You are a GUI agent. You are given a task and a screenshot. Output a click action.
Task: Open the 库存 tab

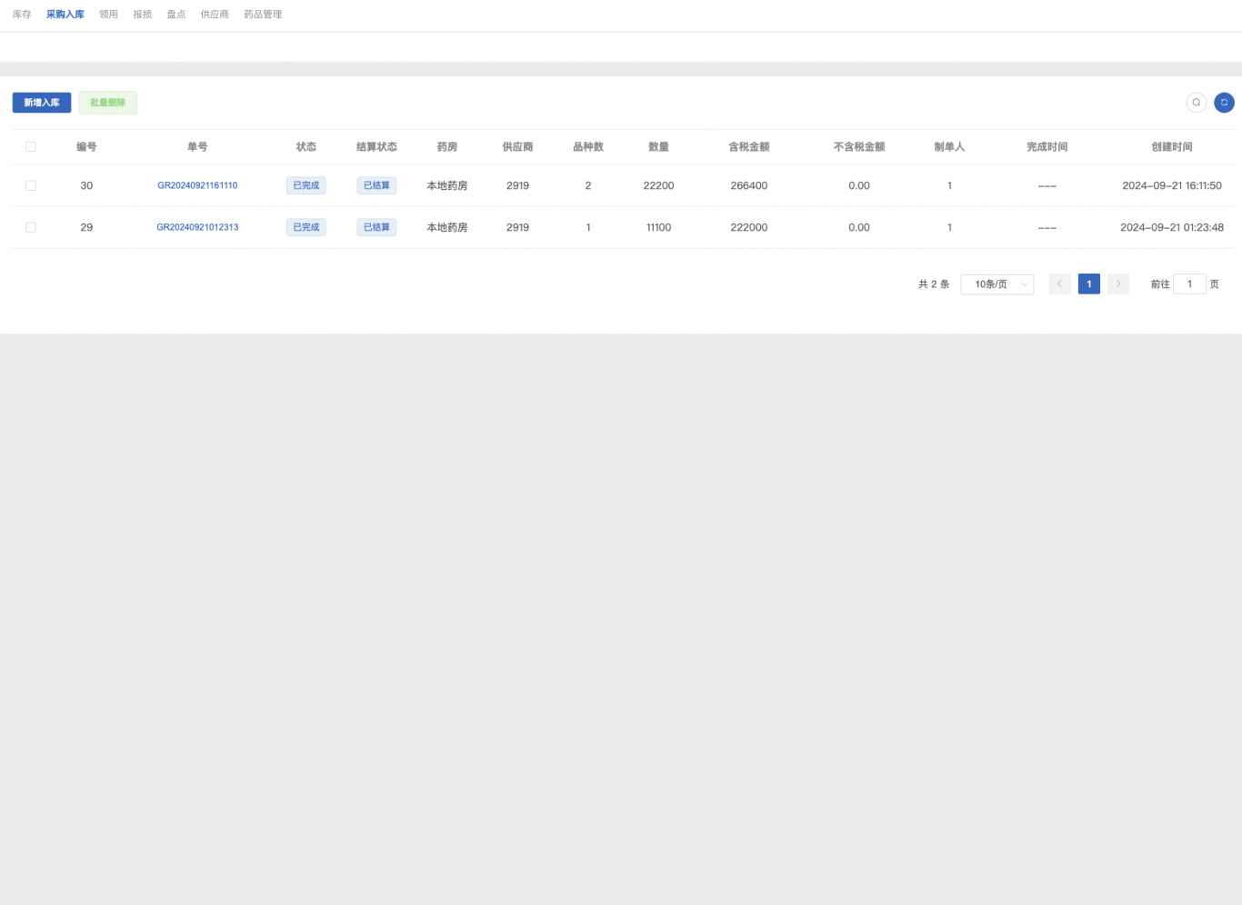pos(22,15)
